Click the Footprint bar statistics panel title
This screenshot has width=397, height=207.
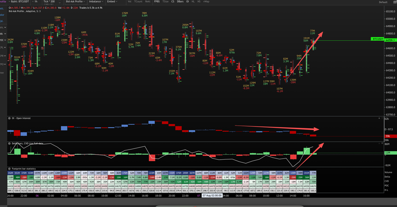[25, 169]
